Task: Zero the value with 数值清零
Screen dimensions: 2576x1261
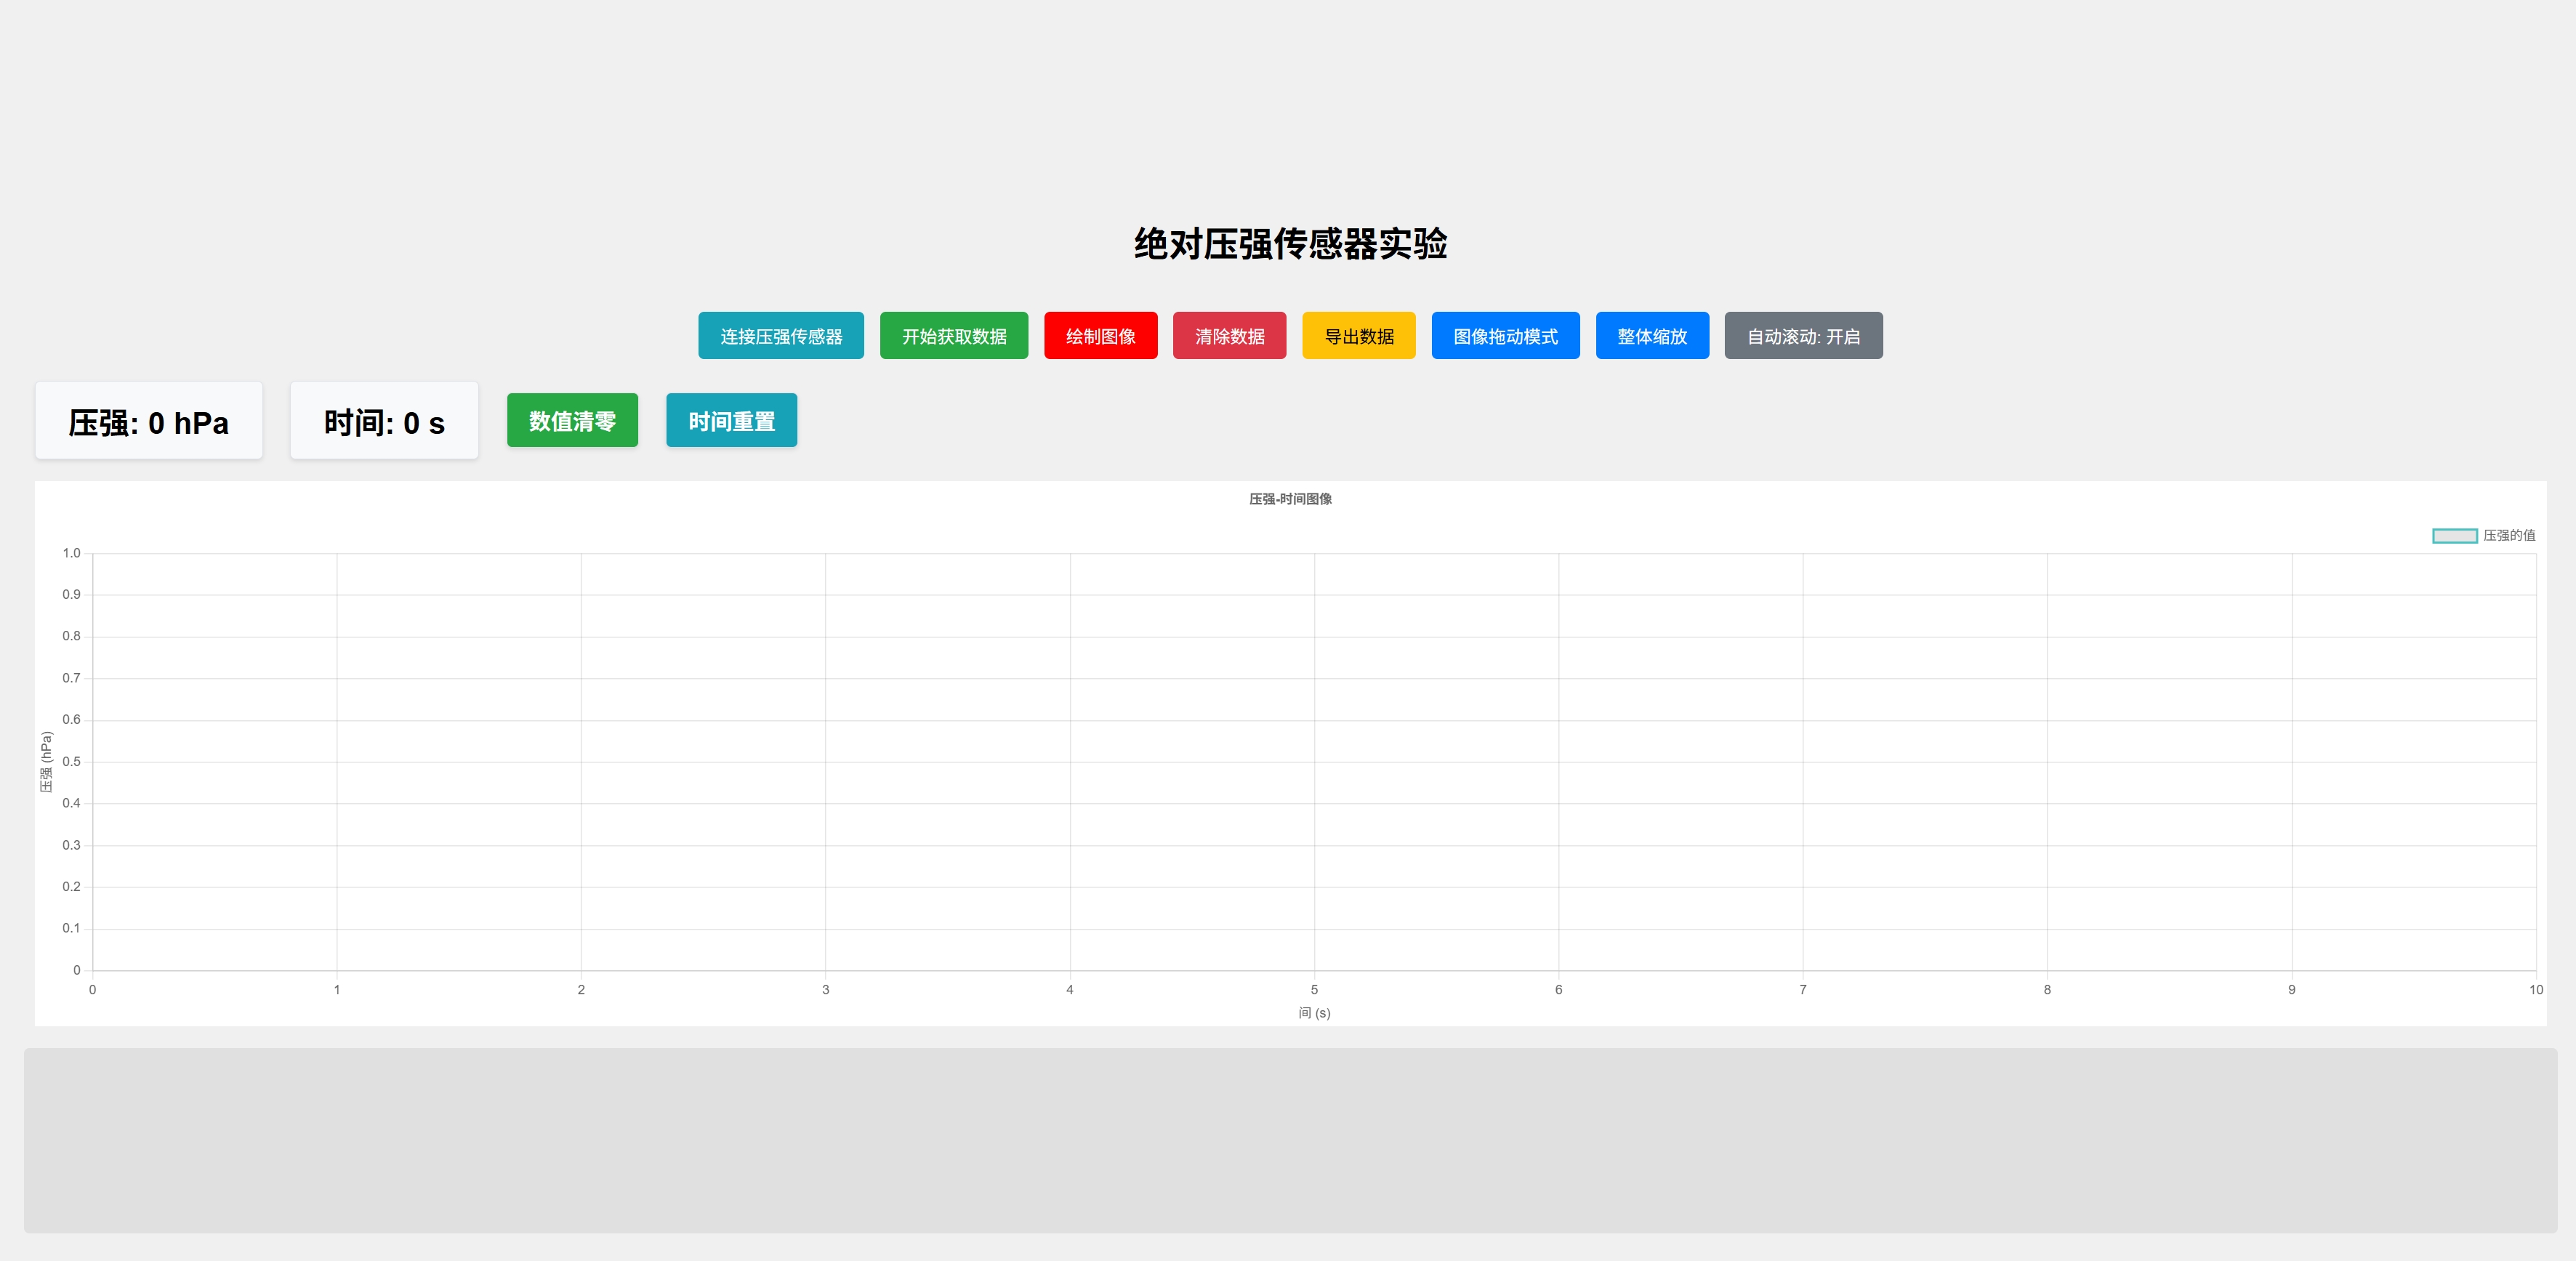Action: click(572, 421)
